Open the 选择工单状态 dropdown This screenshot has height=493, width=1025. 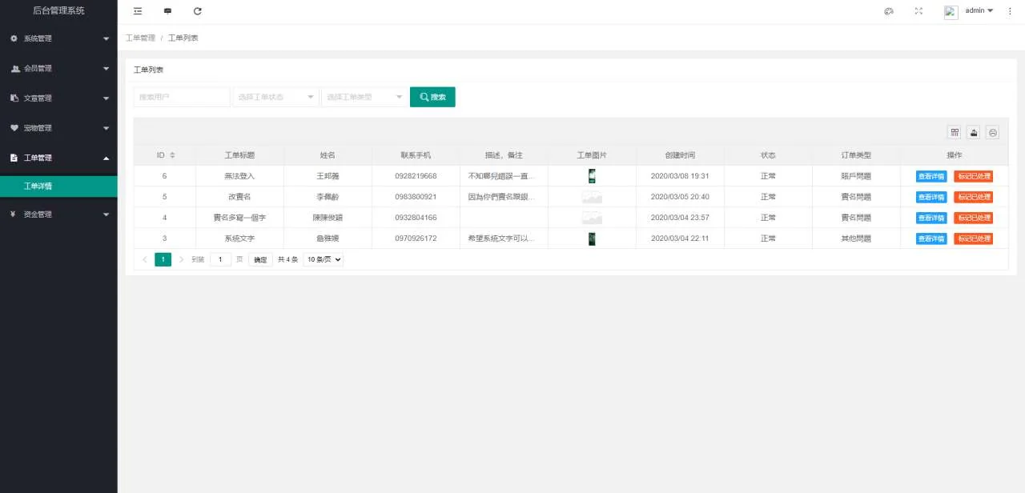click(x=275, y=97)
